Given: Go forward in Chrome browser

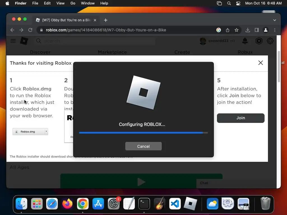Looking at the screenshot, I should (21, 30).
